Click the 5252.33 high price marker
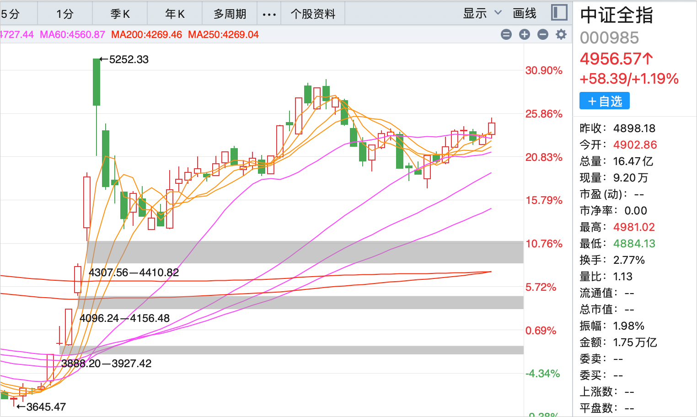Viewport: 697px width, 417px height. [129, 59]
